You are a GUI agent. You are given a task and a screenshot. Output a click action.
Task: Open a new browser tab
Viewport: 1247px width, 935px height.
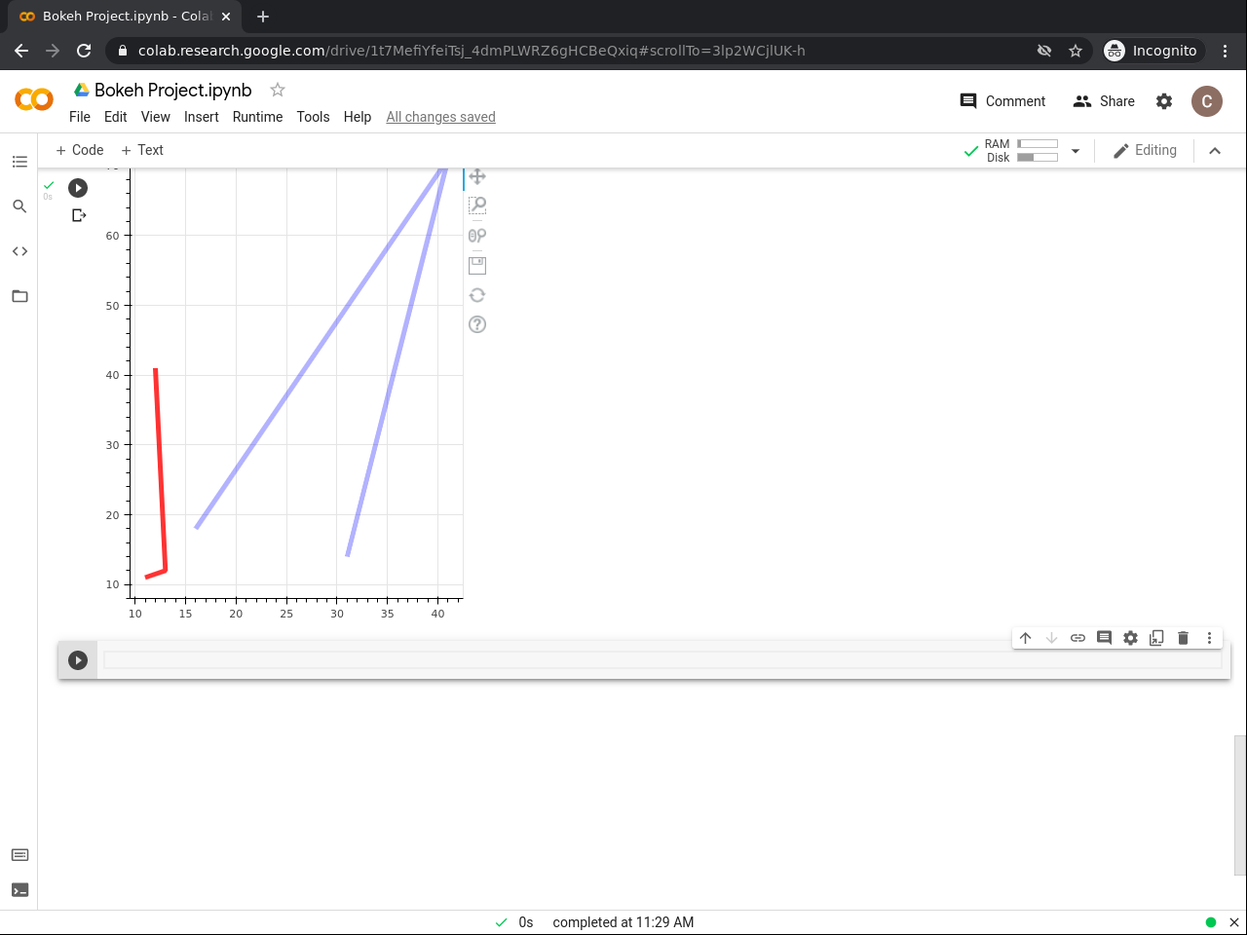point(263,17)
